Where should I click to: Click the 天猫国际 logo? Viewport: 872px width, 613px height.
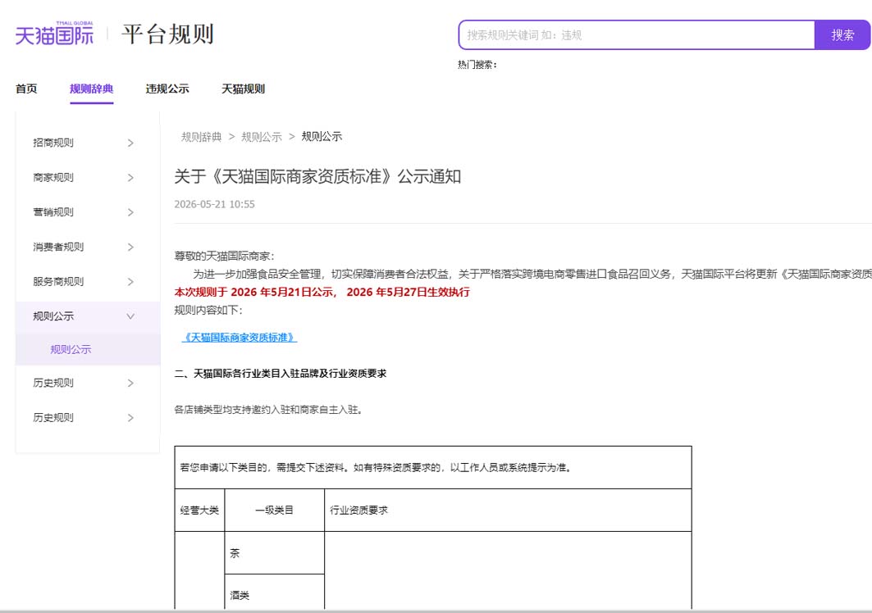[x=54, y=34]
